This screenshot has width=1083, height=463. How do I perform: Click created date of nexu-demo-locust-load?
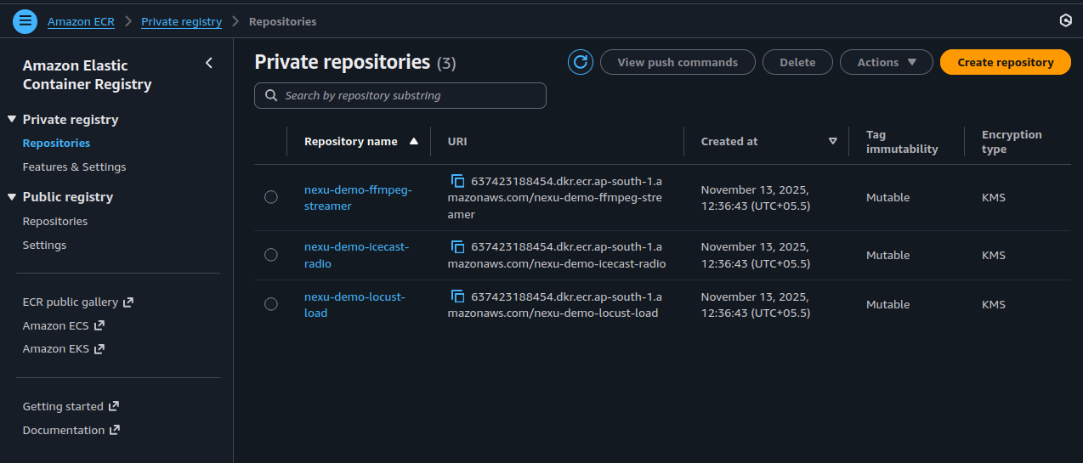click(756, 305)
